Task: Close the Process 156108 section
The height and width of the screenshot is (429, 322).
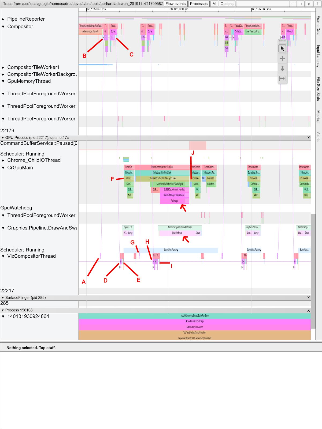Action: pyautogui.click(x=308, y=310)
